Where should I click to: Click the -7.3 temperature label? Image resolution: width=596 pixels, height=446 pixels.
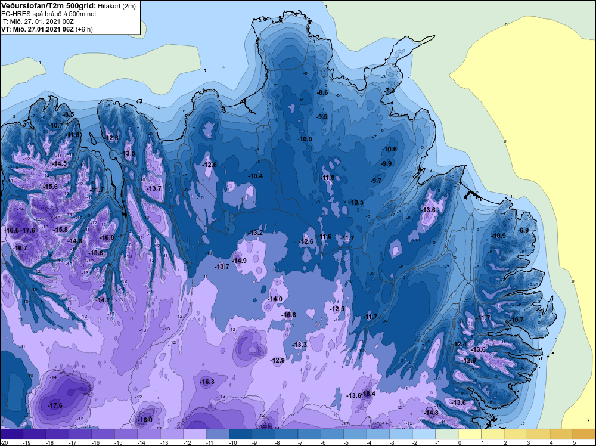coord(389,91)
